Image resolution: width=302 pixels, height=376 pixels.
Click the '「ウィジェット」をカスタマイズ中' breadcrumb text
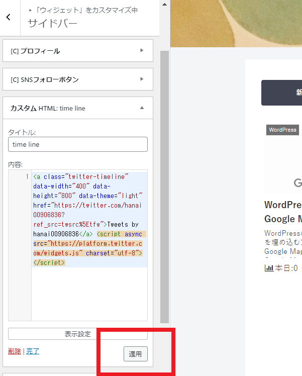coord(86,10)
